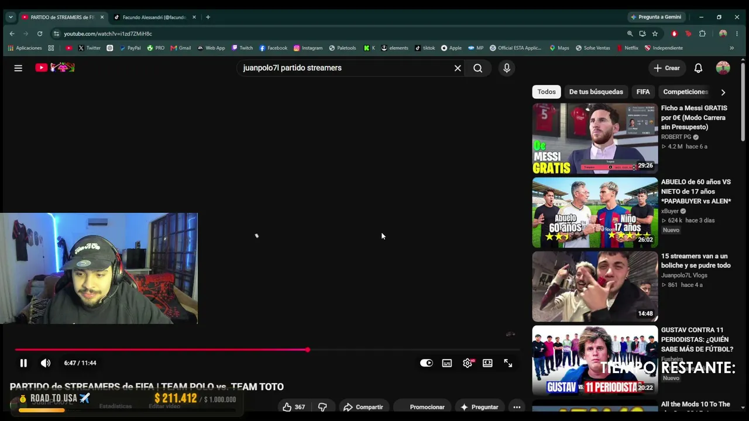The height and width of the screenshot is (421, 749).
Task: Open the YouTube guide hamburger menu
Action: (x=18, y=68)
